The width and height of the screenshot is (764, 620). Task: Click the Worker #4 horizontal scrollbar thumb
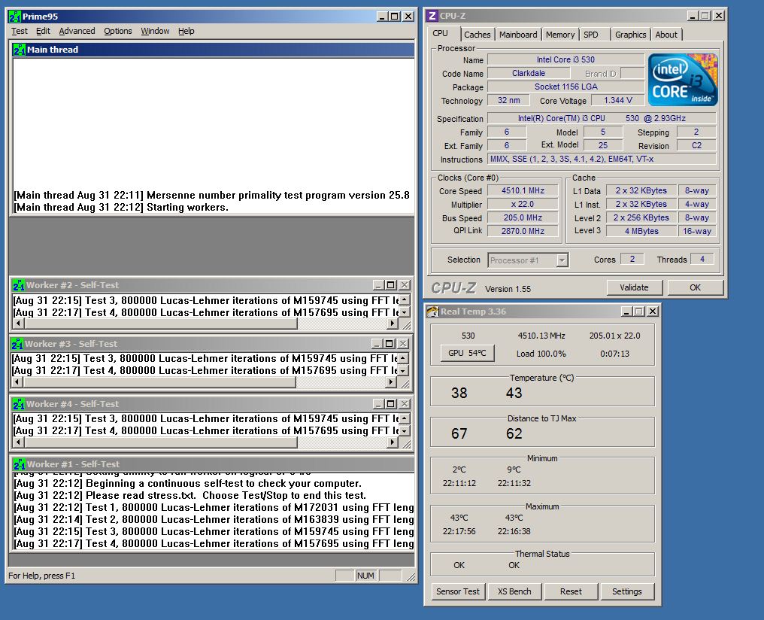tap(161, 442)
